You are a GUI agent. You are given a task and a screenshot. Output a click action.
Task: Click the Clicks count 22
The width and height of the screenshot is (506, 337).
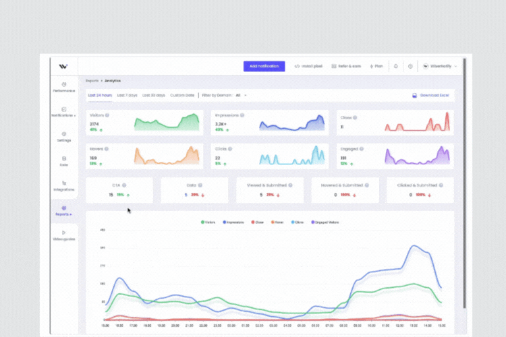(217, 158)
